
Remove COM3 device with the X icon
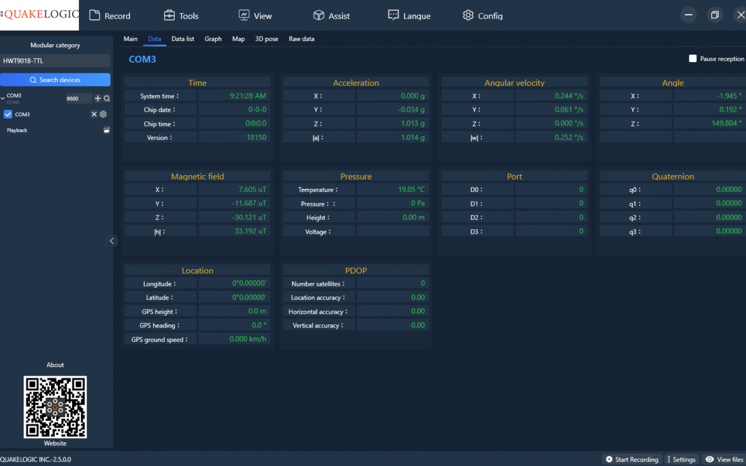click(94, 114)
